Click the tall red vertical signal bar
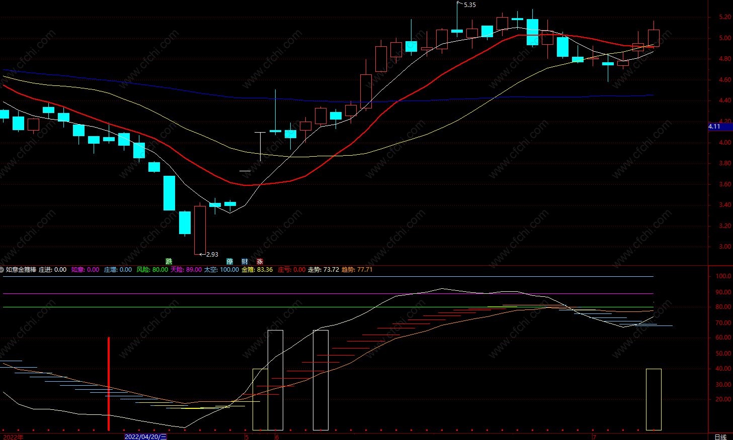The image size is (733, 440). 109,384
